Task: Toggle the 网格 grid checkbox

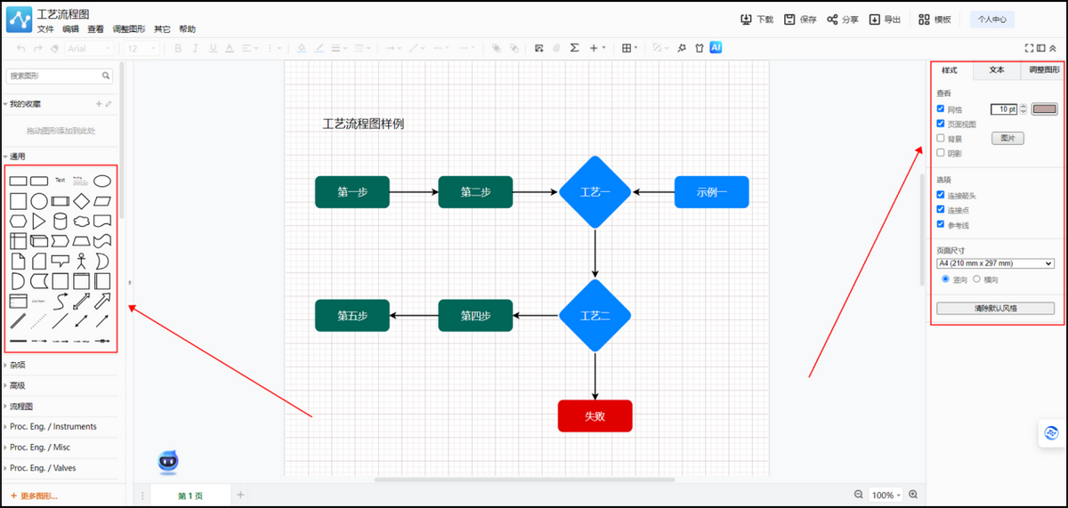Action: [941, 109]
